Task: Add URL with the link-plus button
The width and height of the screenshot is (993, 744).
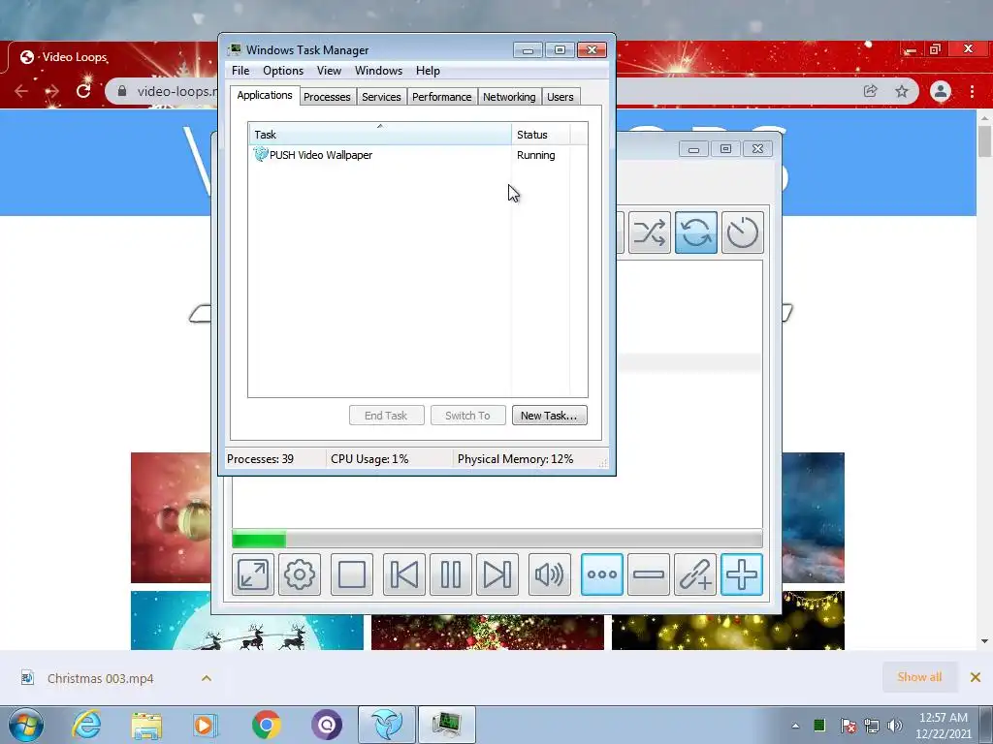Action: pos(695,574)
